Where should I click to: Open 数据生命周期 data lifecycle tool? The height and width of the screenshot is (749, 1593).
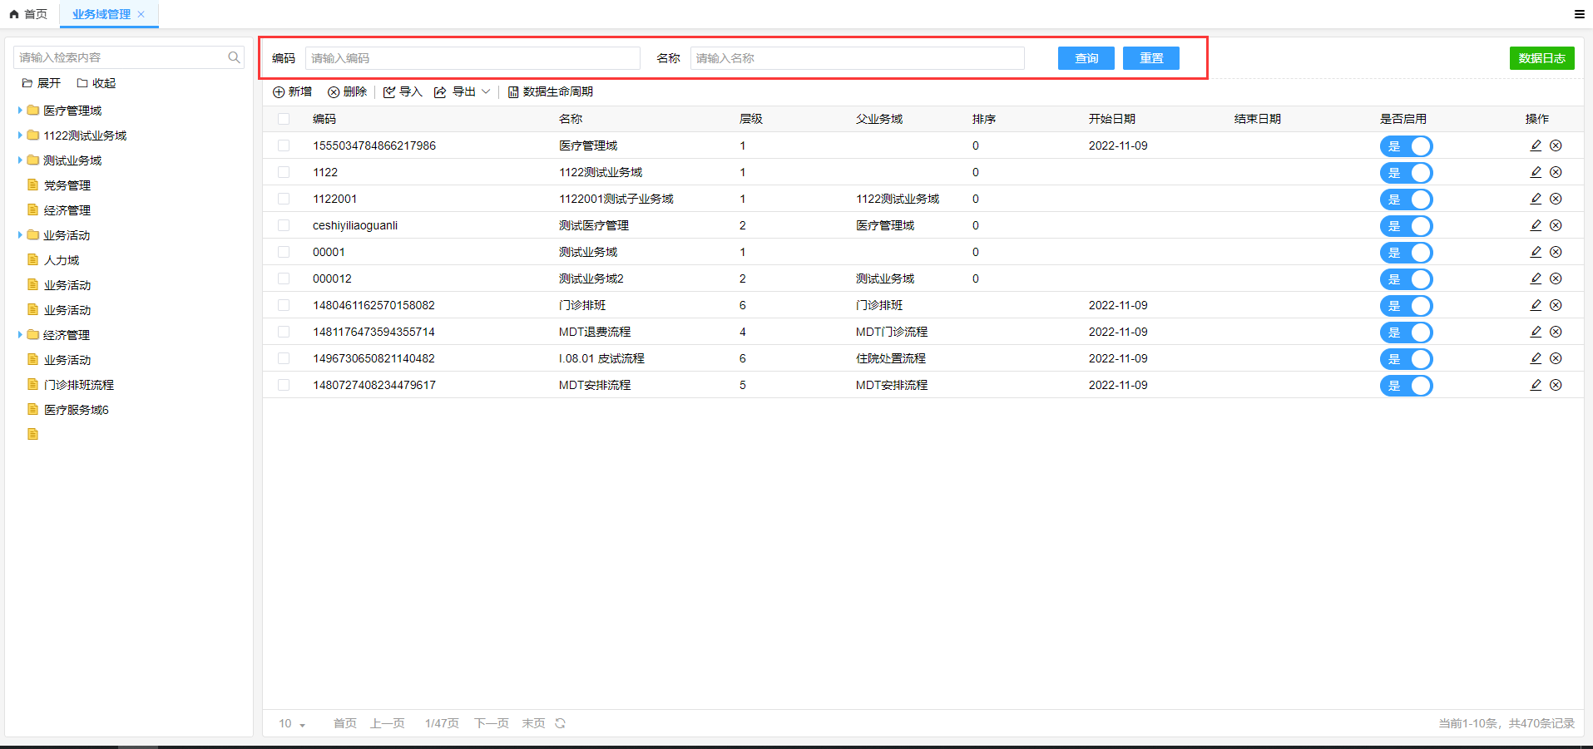click(x=551, y=91)
